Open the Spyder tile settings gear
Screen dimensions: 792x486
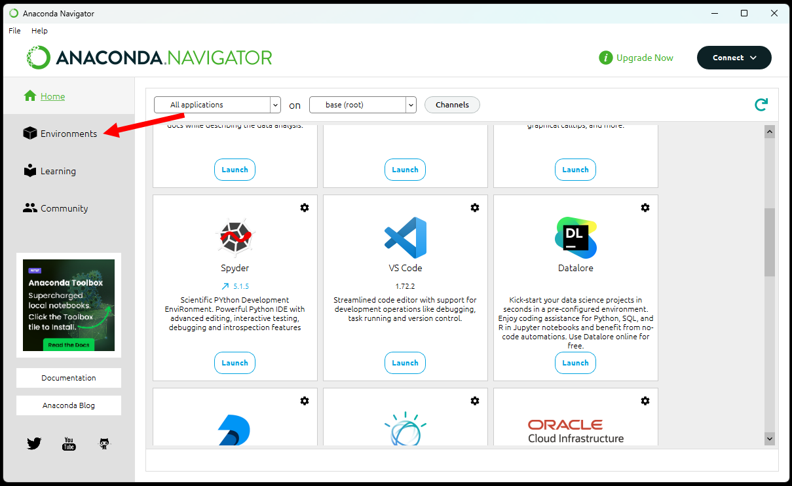[x=304, y=207]
